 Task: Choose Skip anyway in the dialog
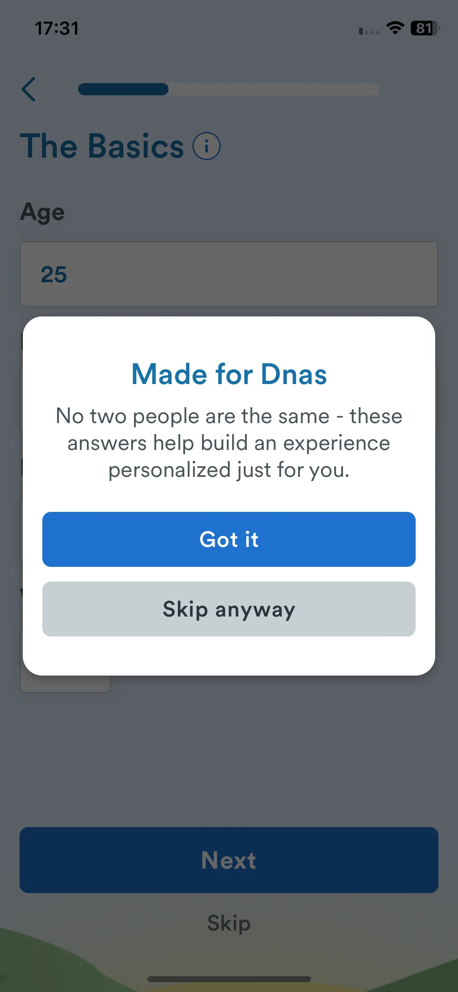pos(229,609)
